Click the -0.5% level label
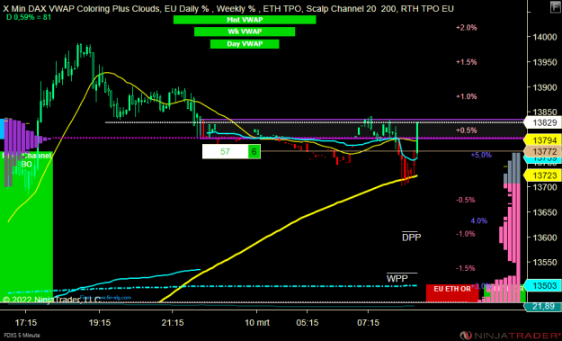Image resolution: width=562 pixels, height=341 pixels. point(466,200)
